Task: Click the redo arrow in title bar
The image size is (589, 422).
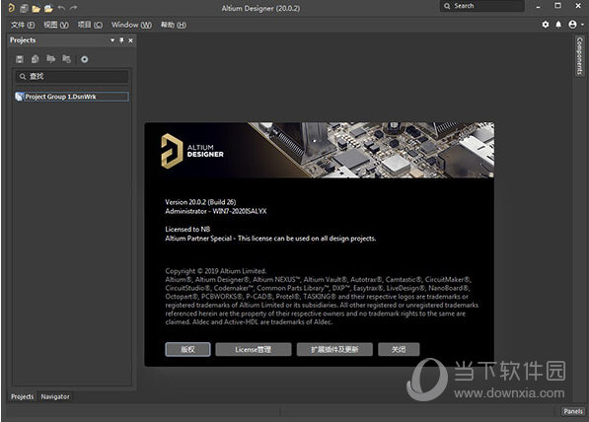Action: tap(73, 8)
